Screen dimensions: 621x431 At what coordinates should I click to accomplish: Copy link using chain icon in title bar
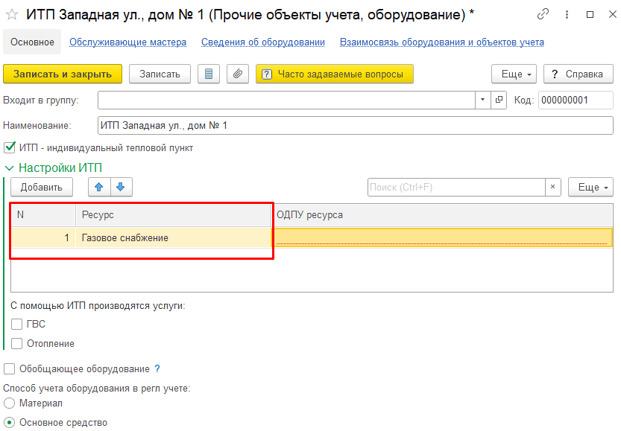point(543,15)
